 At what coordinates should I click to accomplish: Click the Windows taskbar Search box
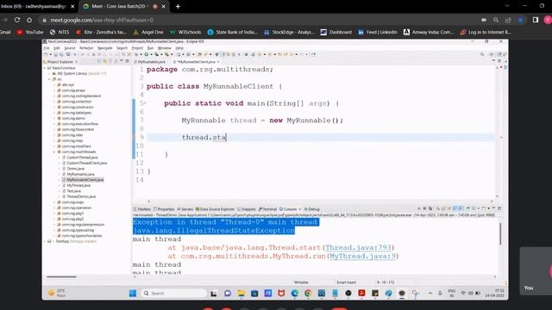(x=174, y=293)
